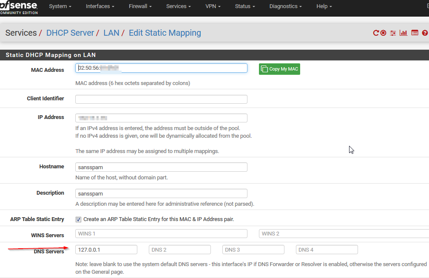Click the WINS 1 input field
Screen dimensions: 429x278
pos(161,233)
